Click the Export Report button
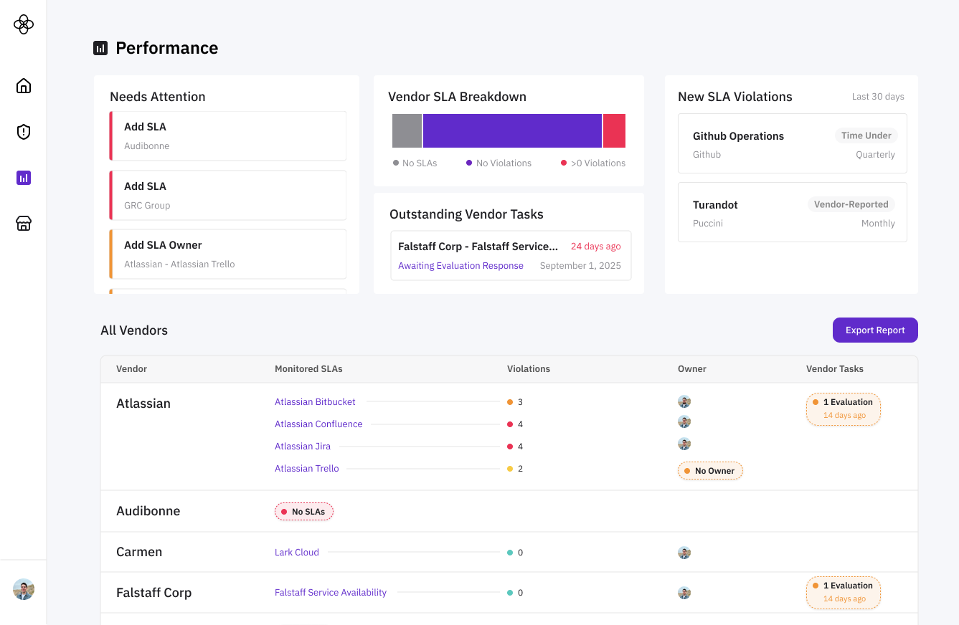Viewport: 959px width, 625px height. tap(875, 330)
